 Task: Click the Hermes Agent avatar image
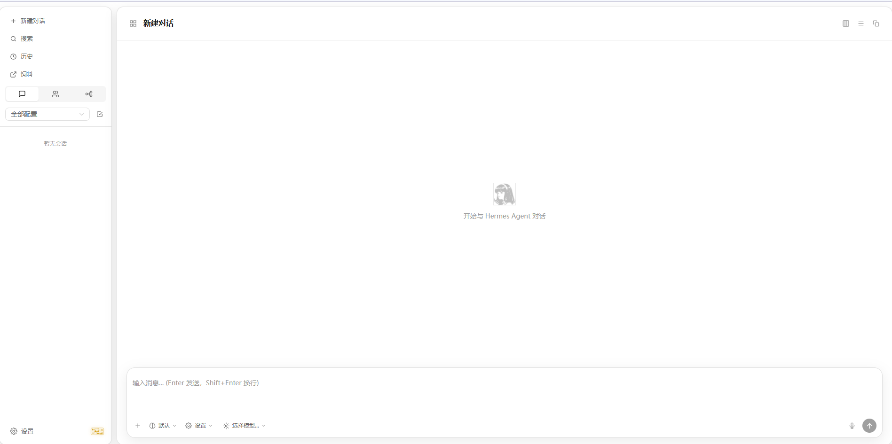click(x=505, y=194)
